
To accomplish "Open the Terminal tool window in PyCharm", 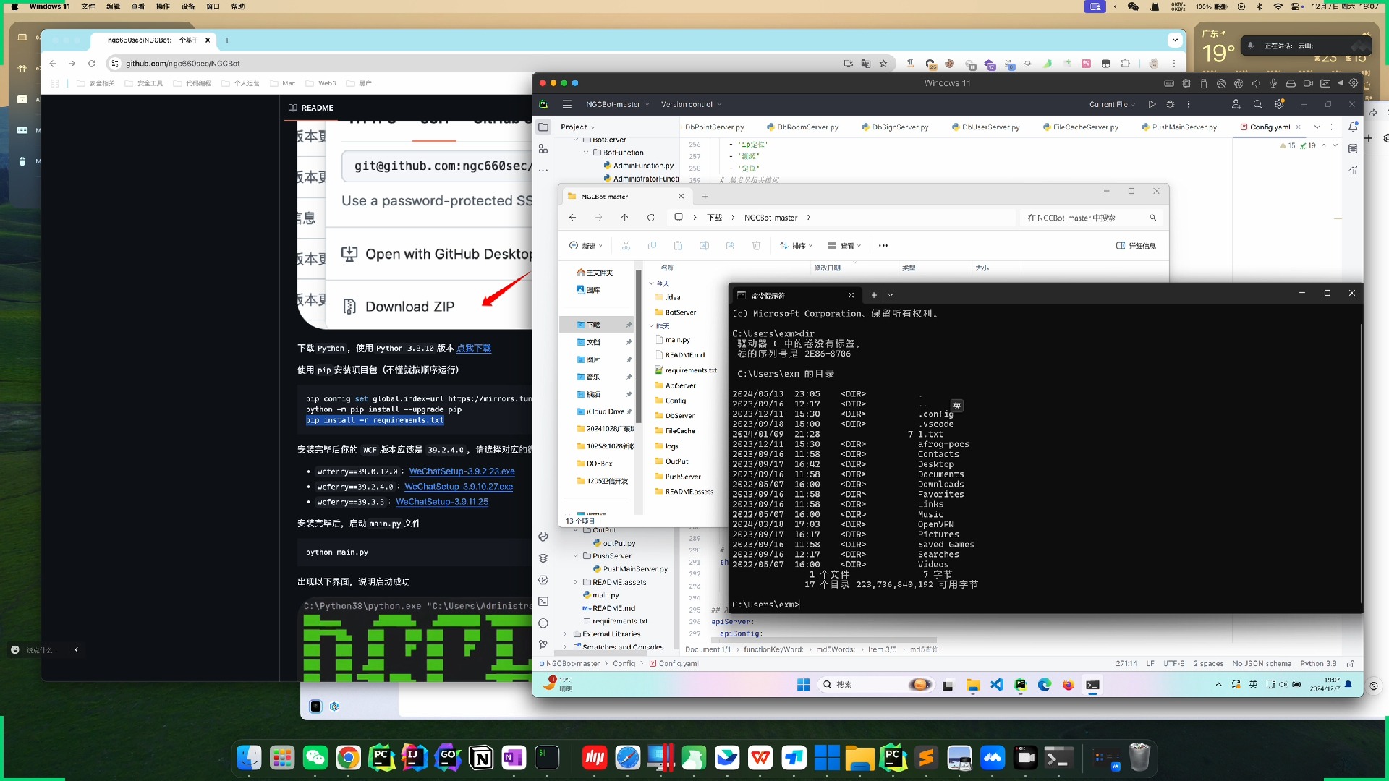I will click(543, 602).
